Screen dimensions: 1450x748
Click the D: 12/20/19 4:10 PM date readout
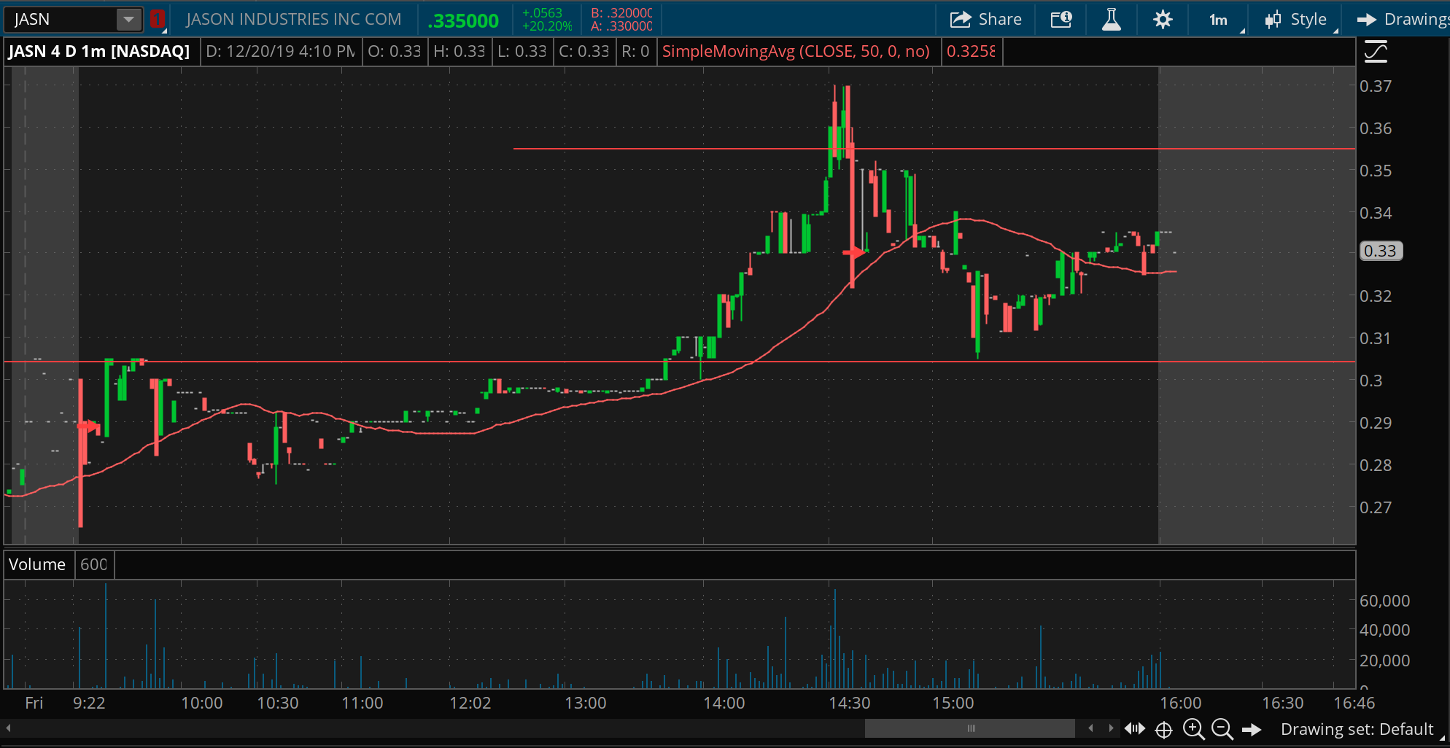coord(281,52)
